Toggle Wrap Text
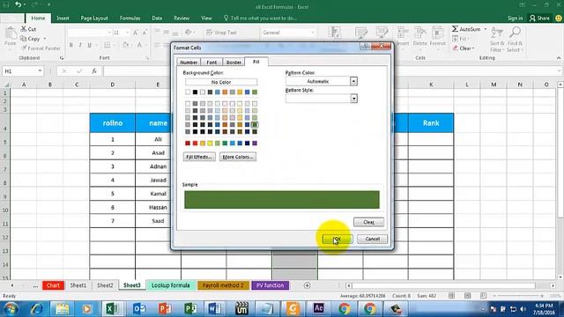Viewport: 564px width, 317px height. [221, 33]
